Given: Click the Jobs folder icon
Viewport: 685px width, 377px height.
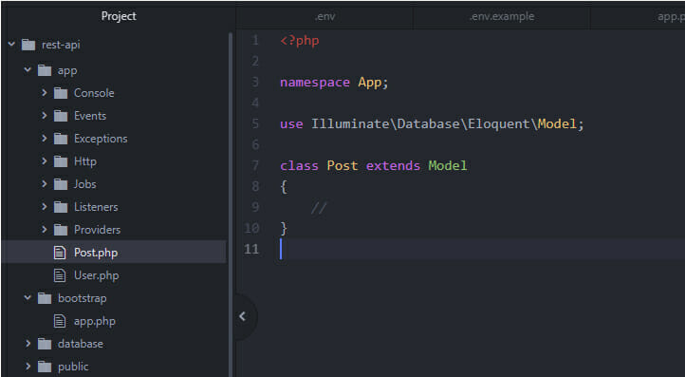Looking at the screenshot, I should tap(61, 184).
